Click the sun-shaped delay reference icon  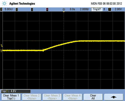point(64,9)
